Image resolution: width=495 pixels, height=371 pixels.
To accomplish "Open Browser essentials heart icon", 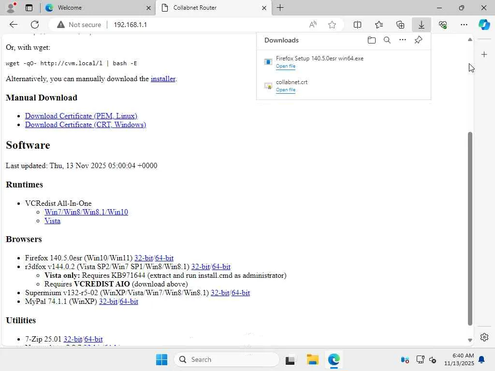I will point(443,25).
